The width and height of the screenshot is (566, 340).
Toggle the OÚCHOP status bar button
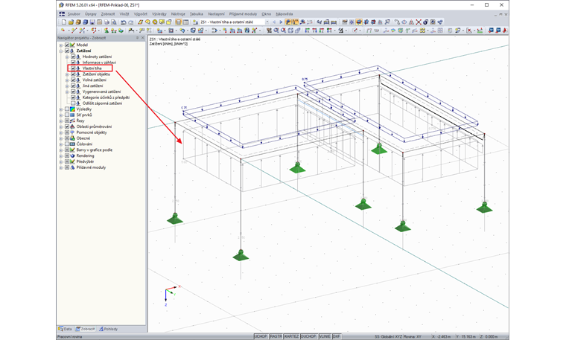[308, 336]
